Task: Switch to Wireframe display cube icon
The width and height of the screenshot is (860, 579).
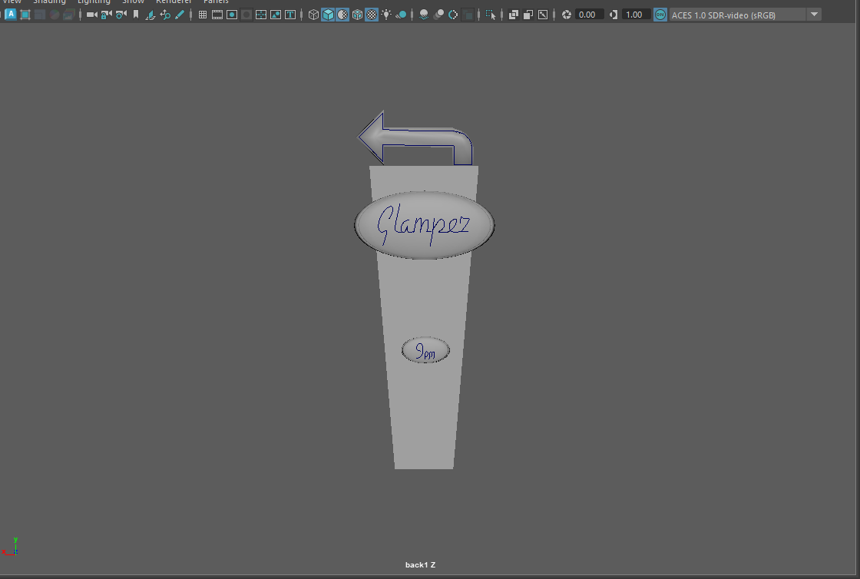Action: click(x=313, y=15)
